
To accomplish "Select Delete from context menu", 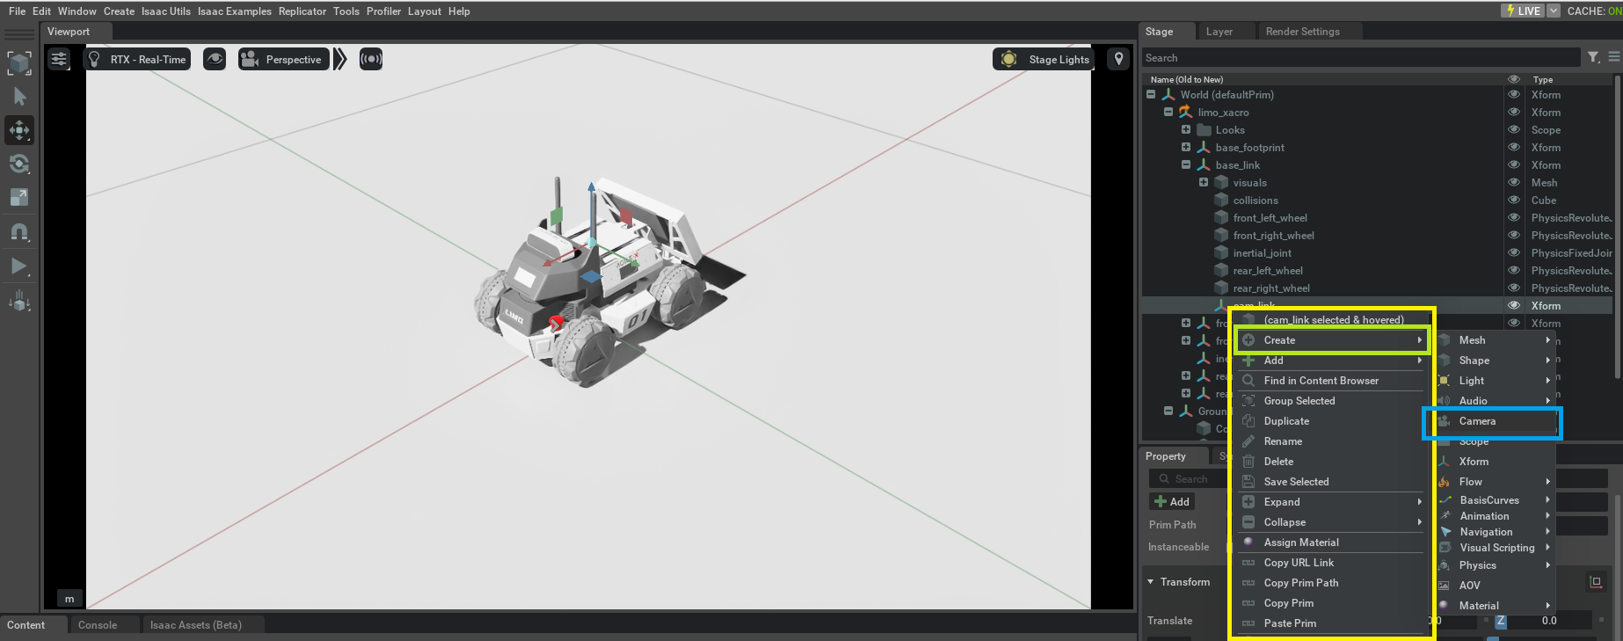I will click(1330, 462).
